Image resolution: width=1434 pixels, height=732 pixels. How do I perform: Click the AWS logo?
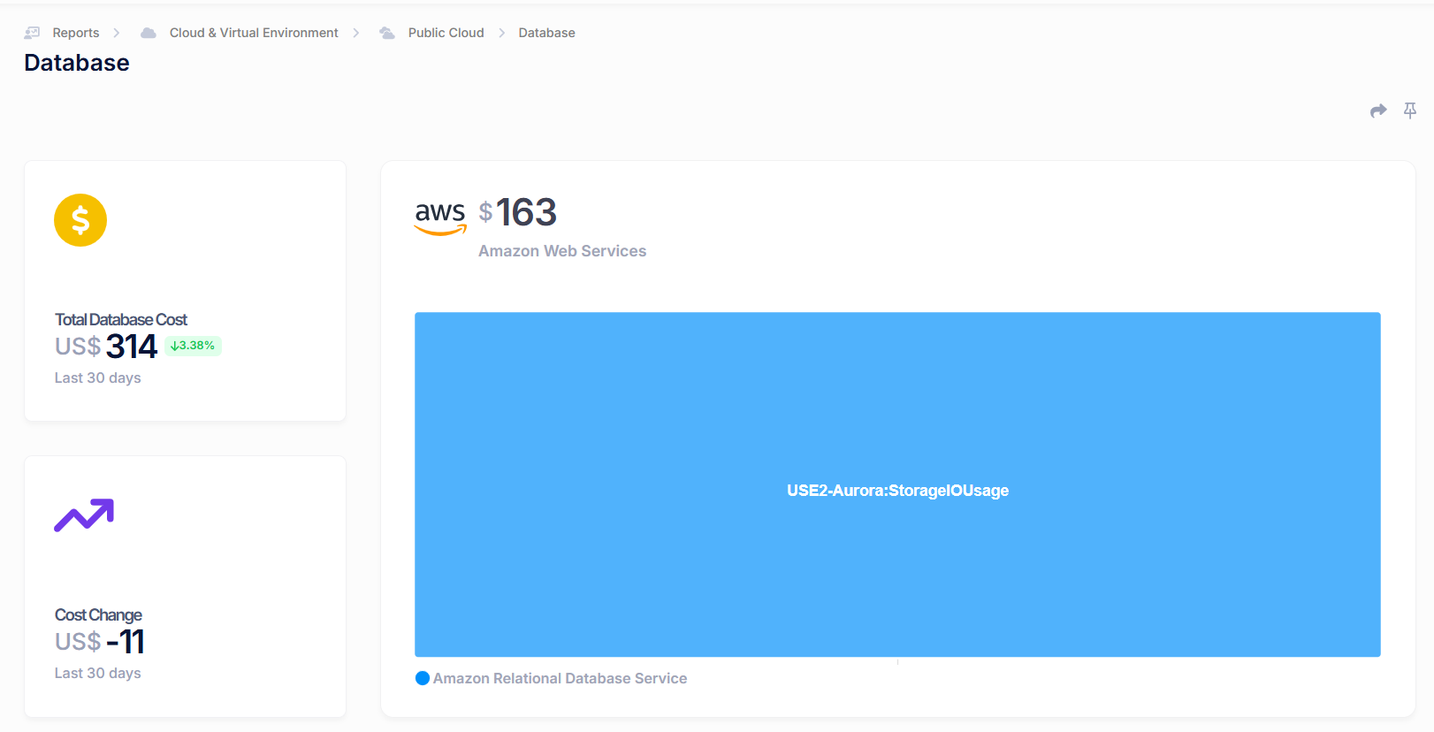(x=440, y=217)
